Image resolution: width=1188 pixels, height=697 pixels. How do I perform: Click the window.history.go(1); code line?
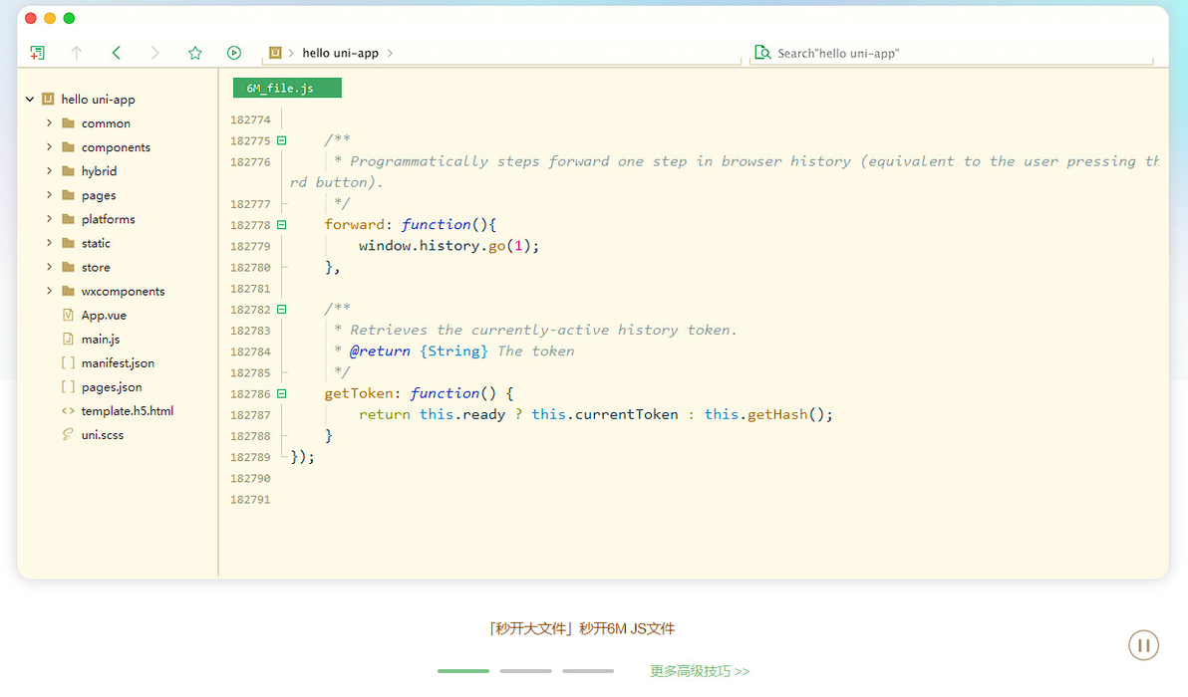pos(448,246)
